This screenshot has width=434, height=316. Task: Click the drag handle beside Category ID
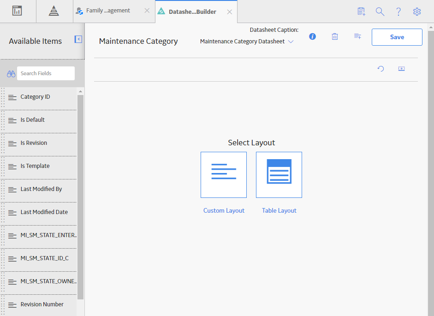click(3, 98)
